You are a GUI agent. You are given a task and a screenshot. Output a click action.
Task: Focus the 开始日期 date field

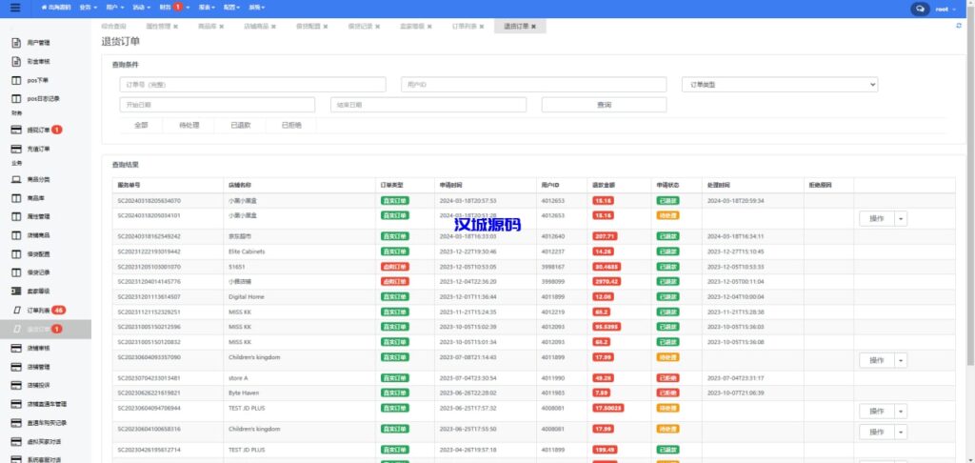pos(217,105)
